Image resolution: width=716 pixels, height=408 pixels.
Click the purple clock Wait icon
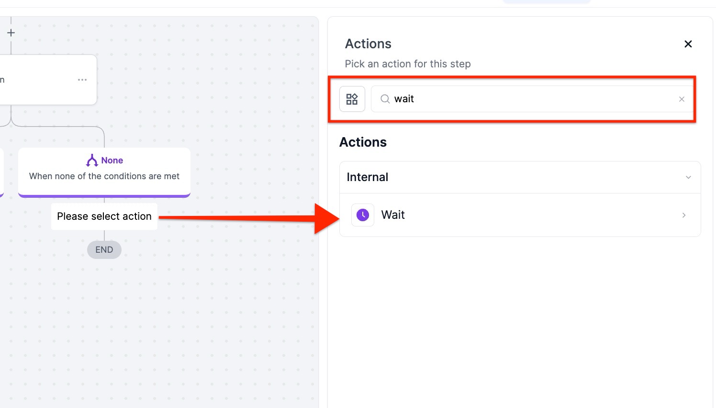(x=363, y=215)
